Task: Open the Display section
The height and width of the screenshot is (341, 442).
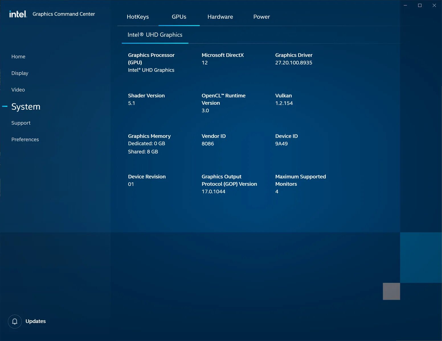Action: coord(20,73)
